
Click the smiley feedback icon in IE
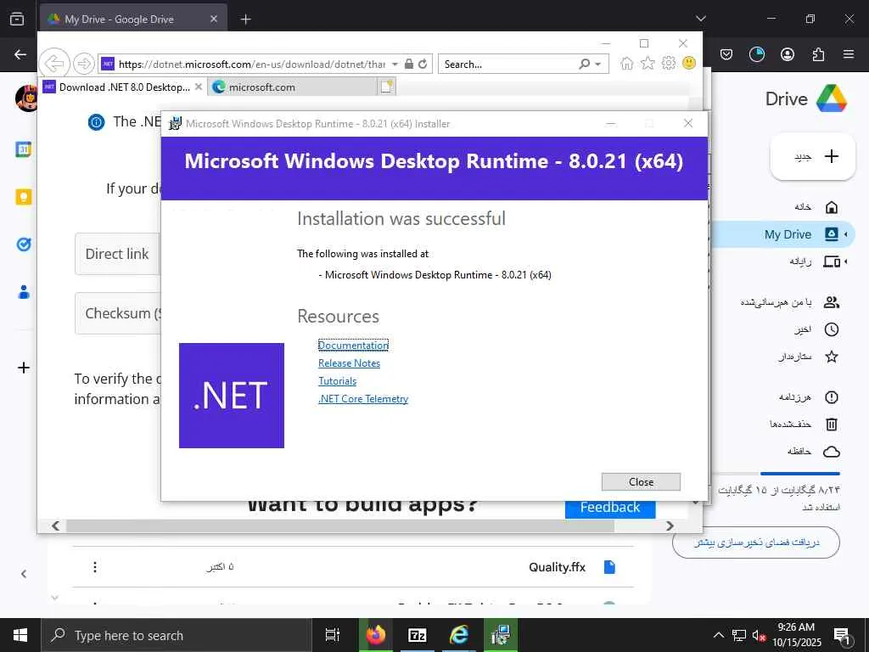tap(689, 63)
